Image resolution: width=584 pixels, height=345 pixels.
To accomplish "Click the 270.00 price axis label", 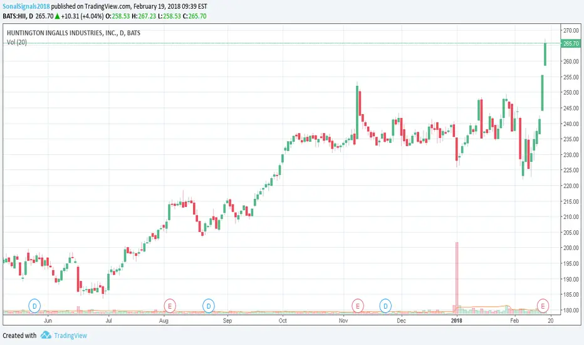I will [x=571, y=30].
